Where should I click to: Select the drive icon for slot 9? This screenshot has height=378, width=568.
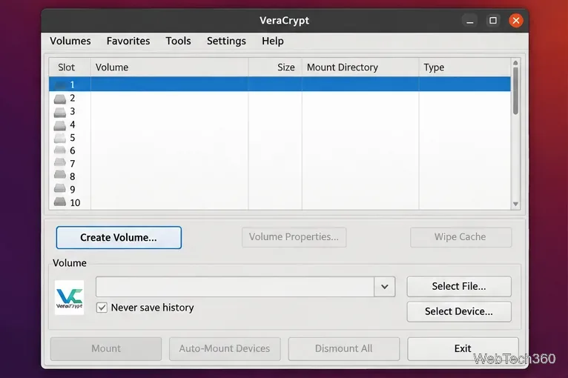[60, 188]
